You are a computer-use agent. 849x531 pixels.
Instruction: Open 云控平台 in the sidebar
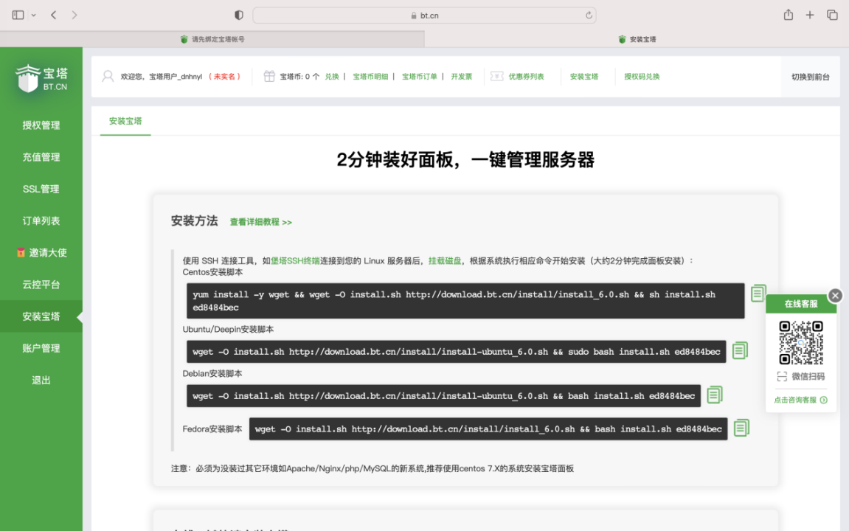point(41,285)
